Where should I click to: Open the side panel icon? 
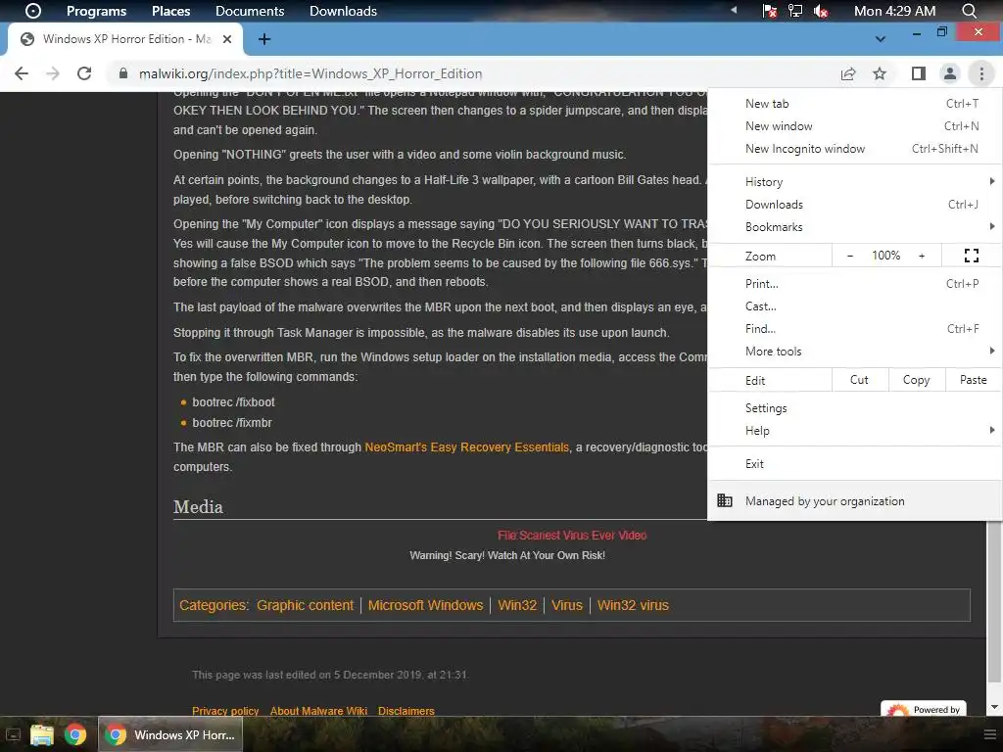tap(919, 73)
